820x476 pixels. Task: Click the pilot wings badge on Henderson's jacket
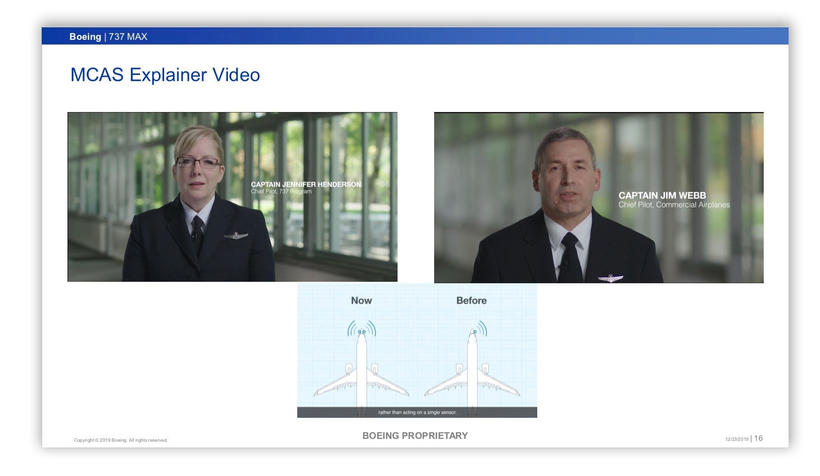pyautogui.click(x=236, y=235)
